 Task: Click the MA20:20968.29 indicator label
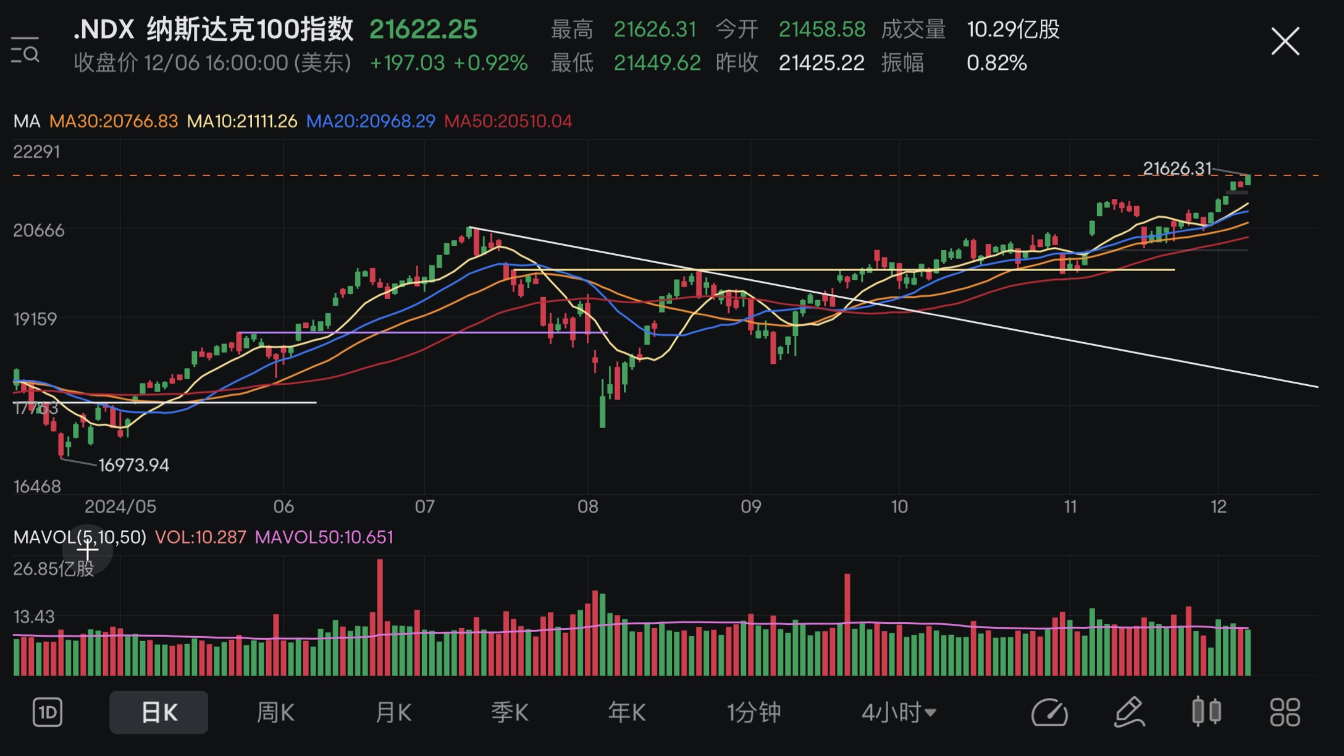tap(371, 121)
